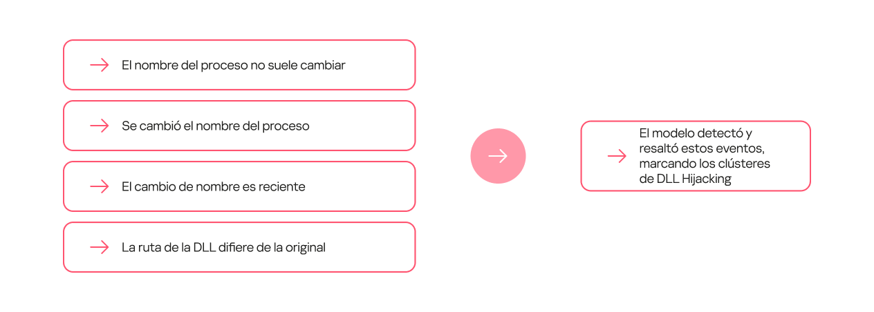Select the text "El nombre del proceso no suele cambiar"
874x312 pixels.
point(233,65)
